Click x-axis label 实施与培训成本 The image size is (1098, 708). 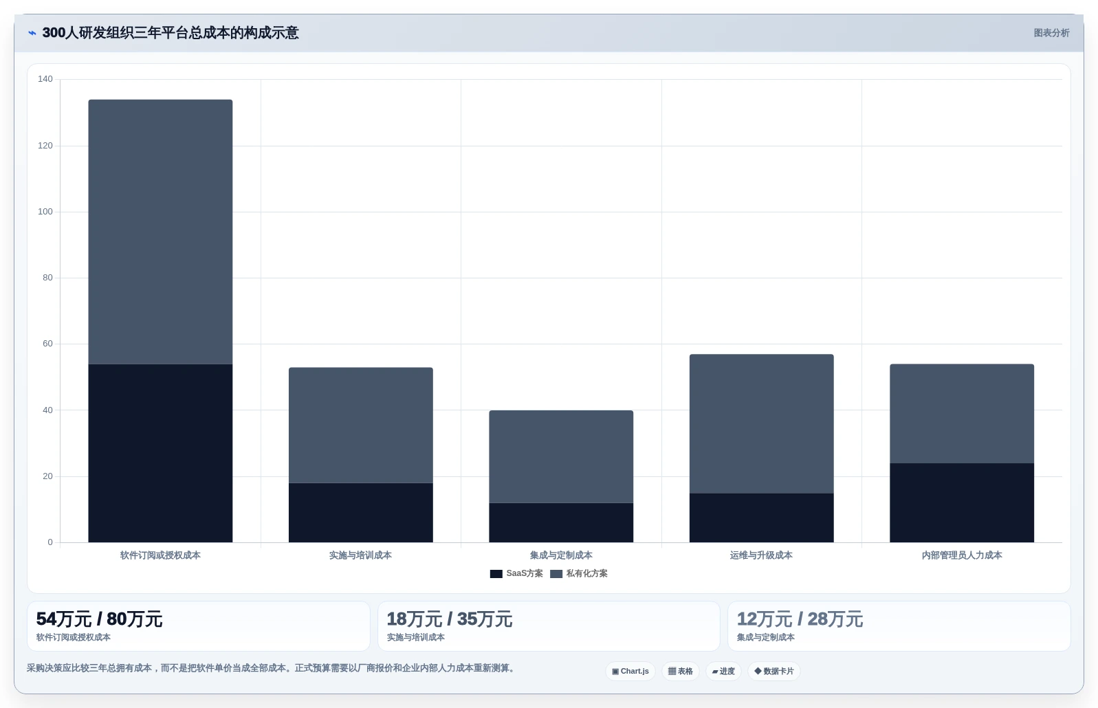361,555
